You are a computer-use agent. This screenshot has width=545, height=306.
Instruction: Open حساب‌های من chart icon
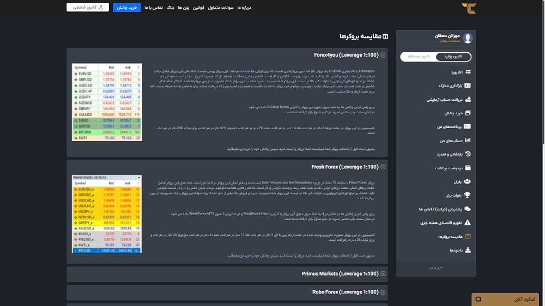pos(468,140)
